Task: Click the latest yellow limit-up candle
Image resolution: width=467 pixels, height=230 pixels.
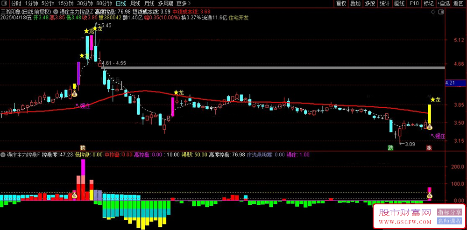Action: pos(430,114)
